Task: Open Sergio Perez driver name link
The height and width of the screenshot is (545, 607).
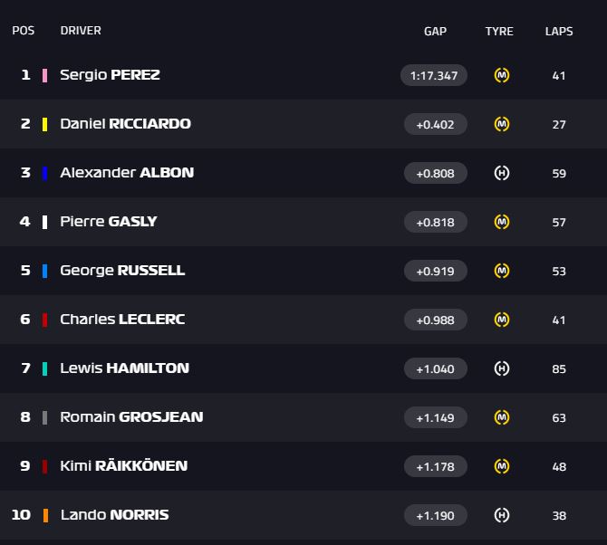Action: tap(110, 75)
